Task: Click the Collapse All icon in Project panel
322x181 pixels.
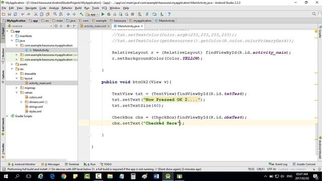Action: tap(61, 26)
